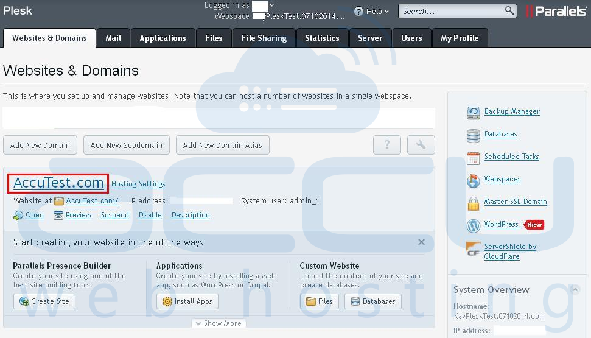
Task: View the Statistics tab
Action: click(322, 38)
